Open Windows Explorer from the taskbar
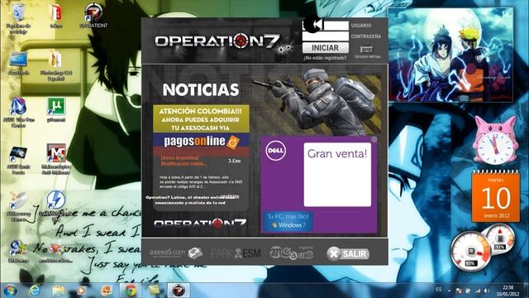The width and height of the screenshot is (529, 298). click(59, 291)
